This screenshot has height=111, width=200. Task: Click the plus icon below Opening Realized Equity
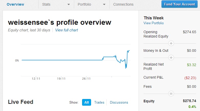click(171, 43)
